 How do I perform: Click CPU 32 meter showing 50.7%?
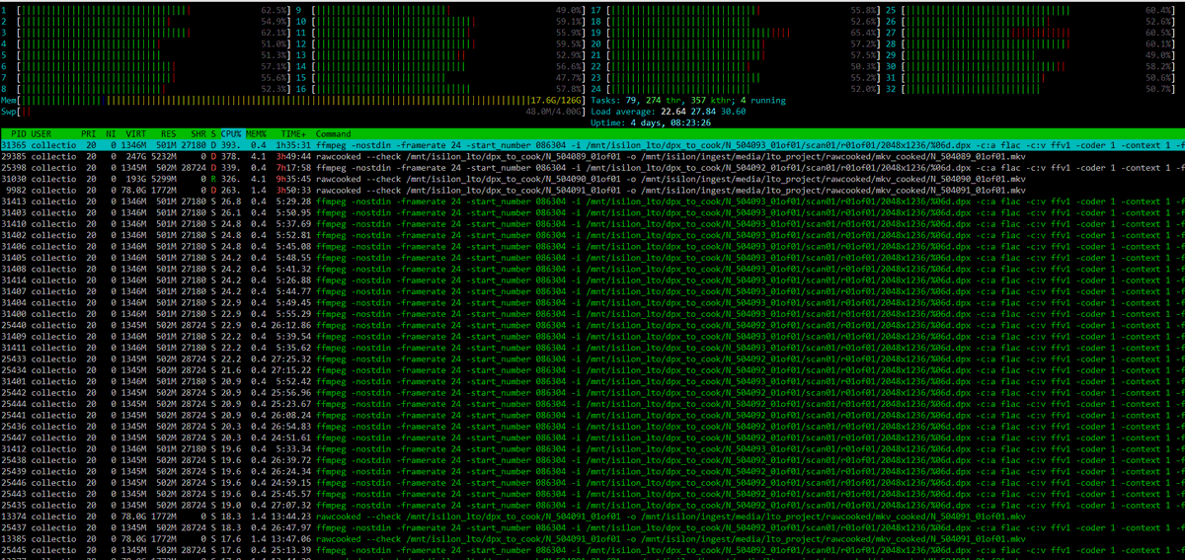click(x=1031, y=88)
